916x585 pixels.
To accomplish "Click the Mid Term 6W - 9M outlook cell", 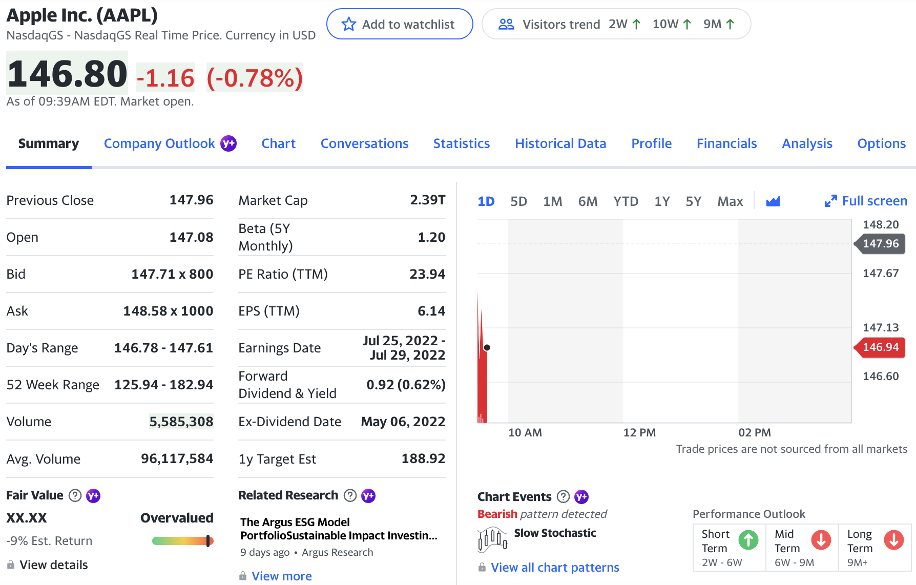I will [802, 548].
